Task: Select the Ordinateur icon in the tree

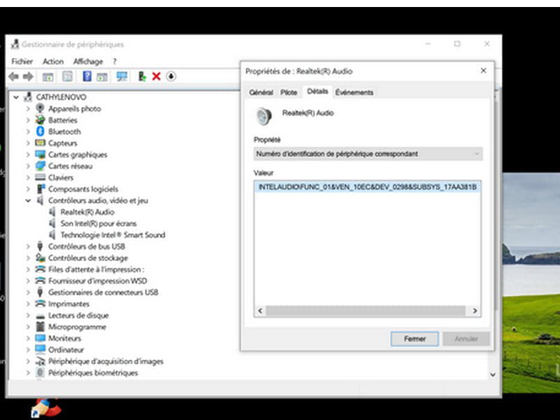Action: [40, 349]
